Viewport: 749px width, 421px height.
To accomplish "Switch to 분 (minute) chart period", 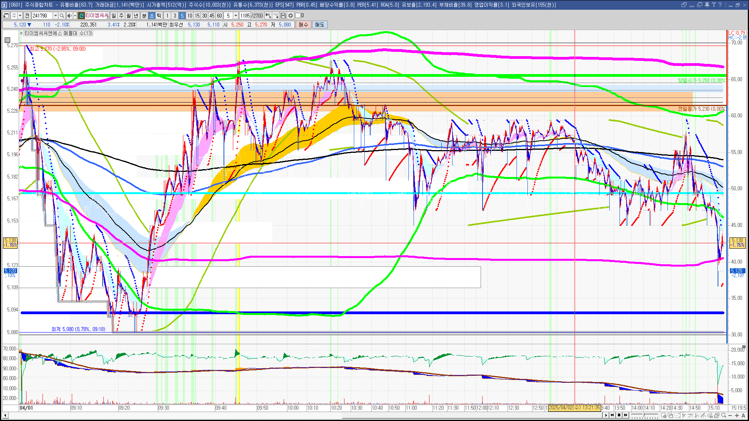I will (144, 16).
